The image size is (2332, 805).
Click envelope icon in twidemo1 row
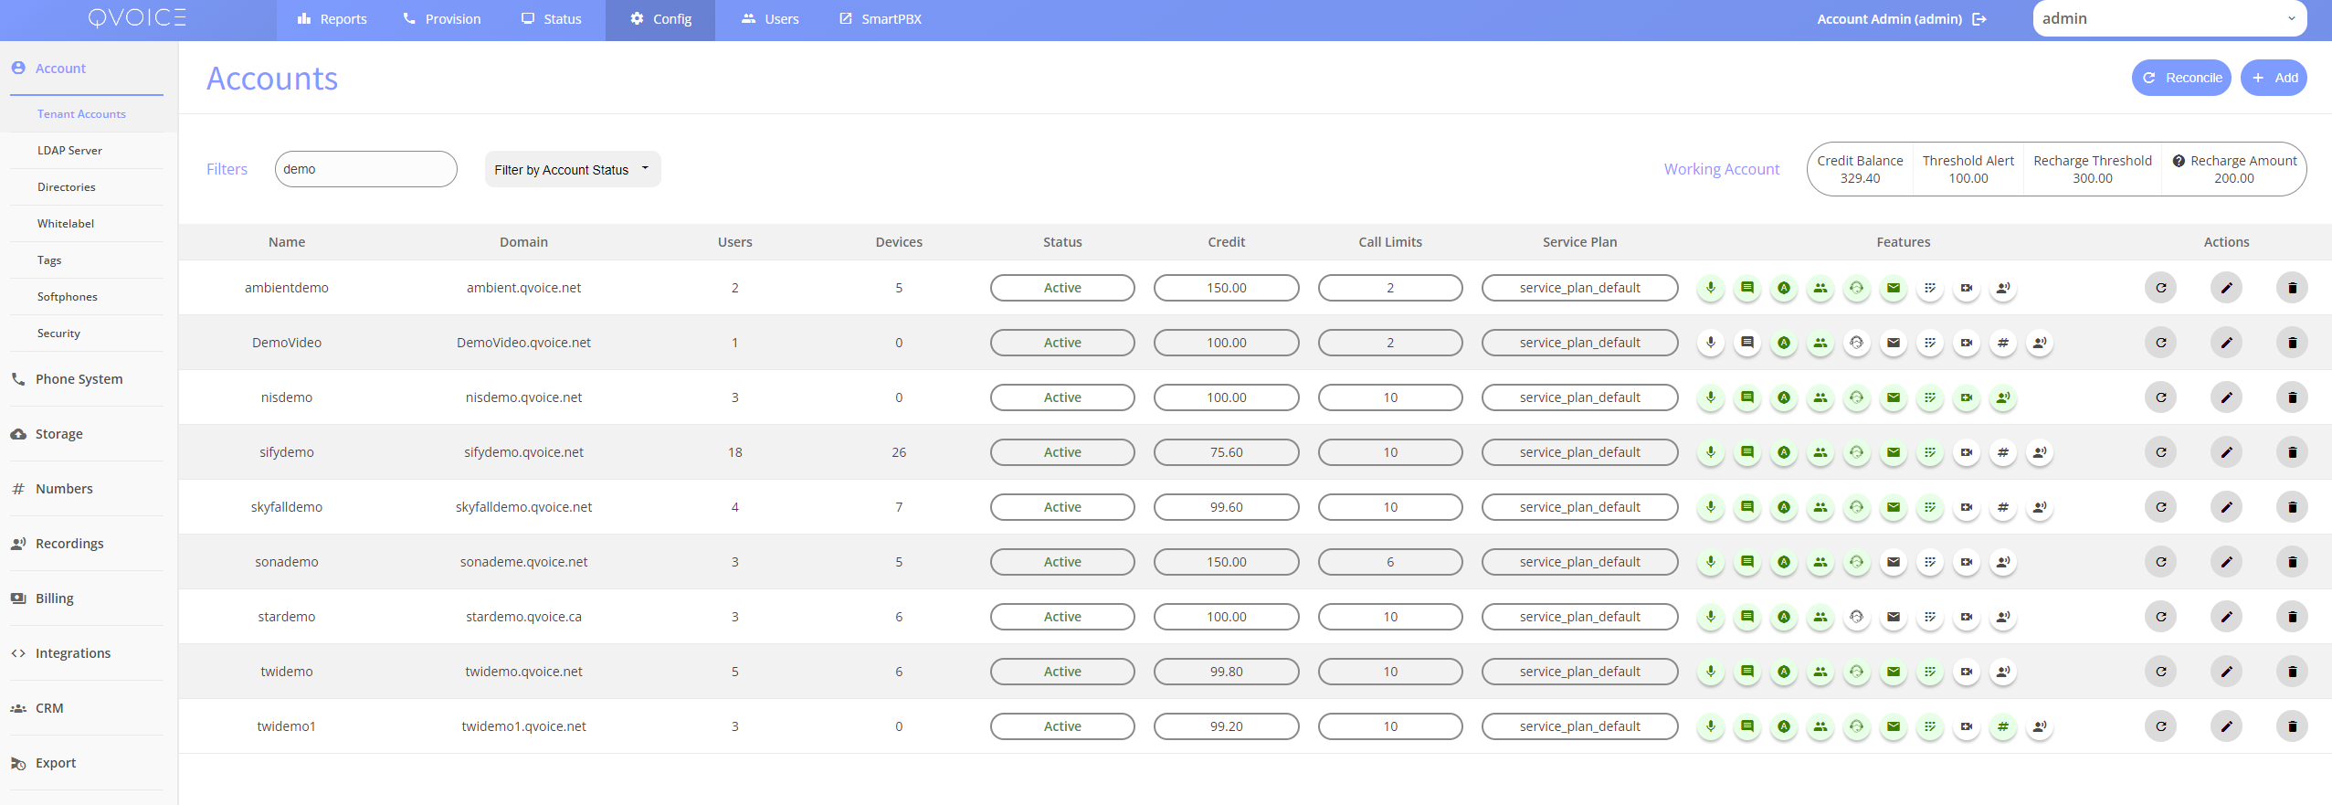click(1894, 726)
